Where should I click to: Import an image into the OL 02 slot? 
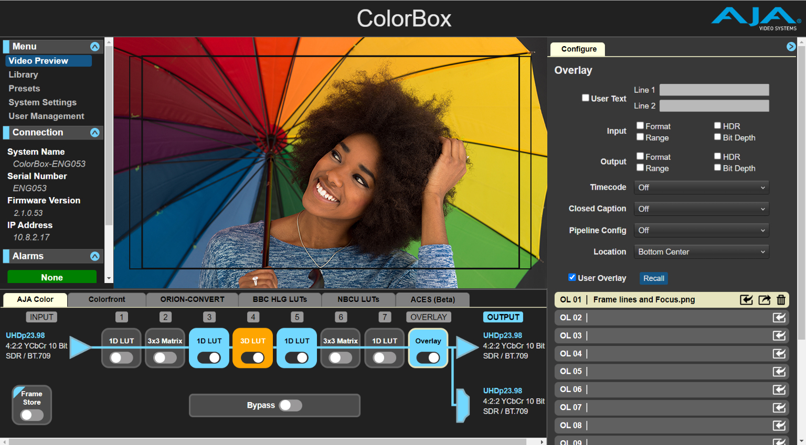click(779, 318)
